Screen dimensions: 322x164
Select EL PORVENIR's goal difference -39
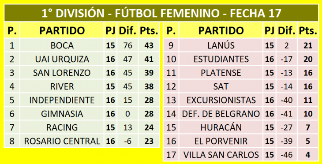(287, 141)
